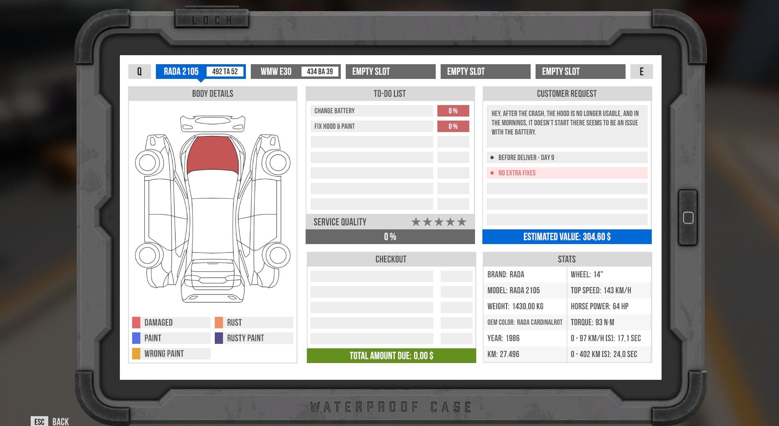The width and height of the screenshot is (779, 426).
Task: Click the LOCK tab on the tablet case
Action: [x=212, y=18]
